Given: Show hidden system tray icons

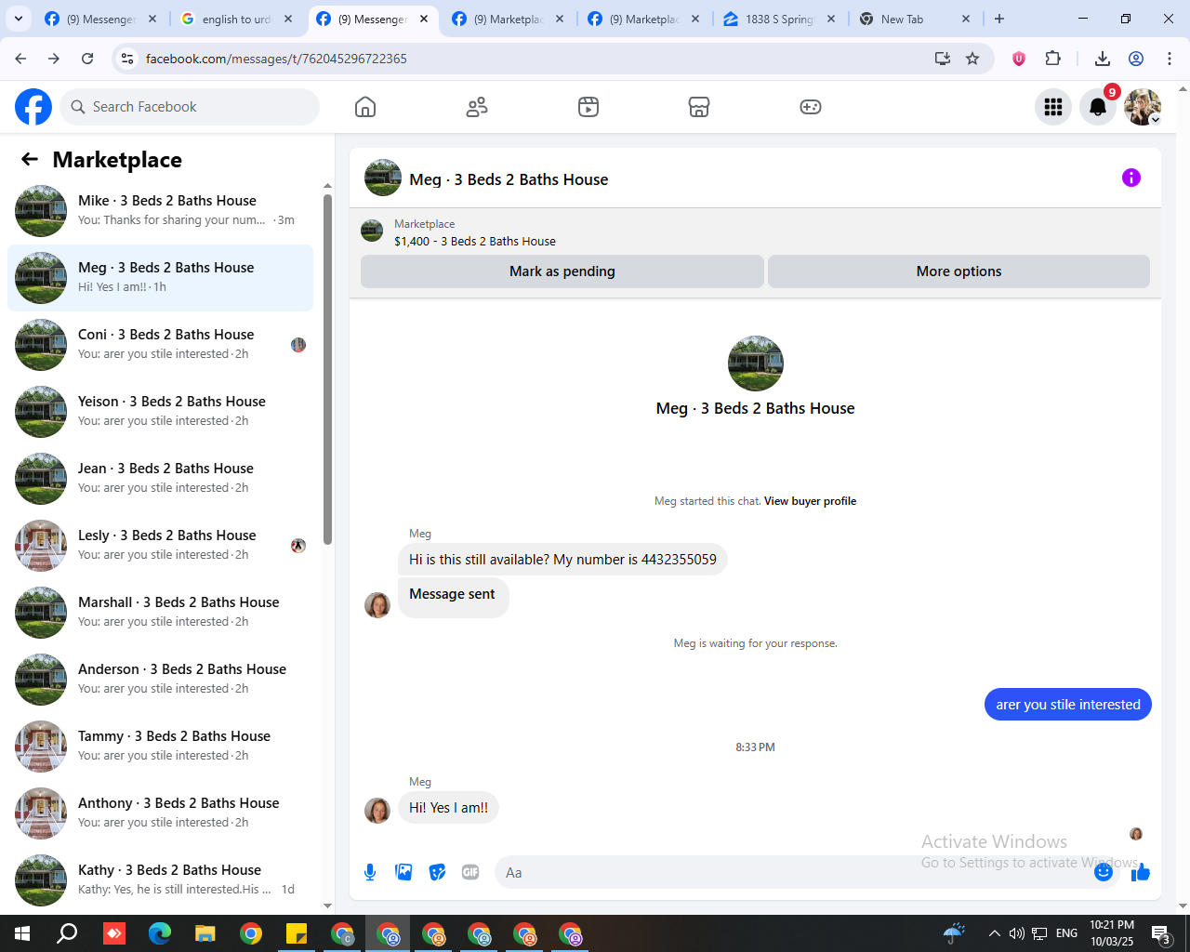Looking at the screenshot, I should (x=994, y=933).
